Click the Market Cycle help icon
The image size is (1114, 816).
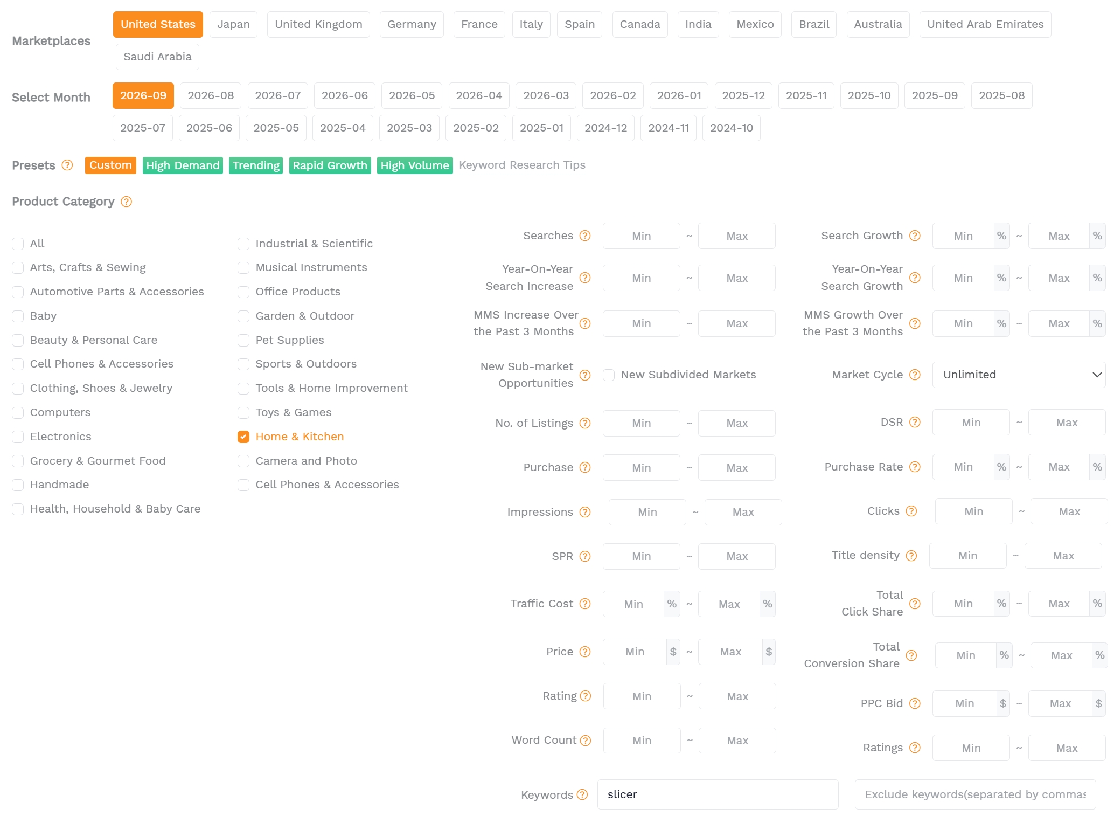[x=915, y=375]
